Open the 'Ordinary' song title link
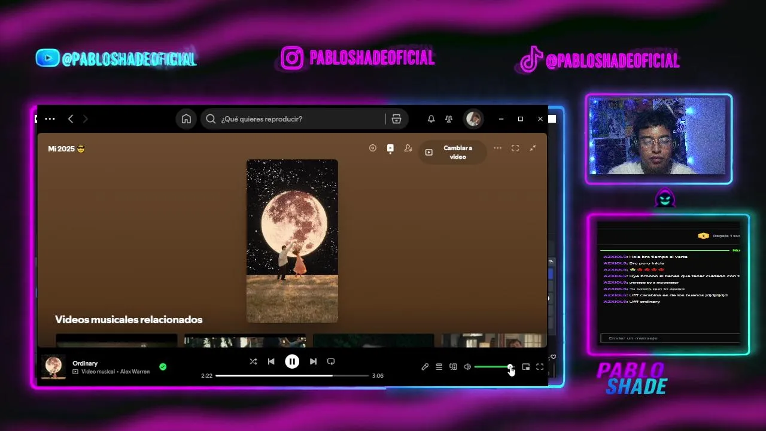This screenshot has width=766, height=431. tap(85, 363)
